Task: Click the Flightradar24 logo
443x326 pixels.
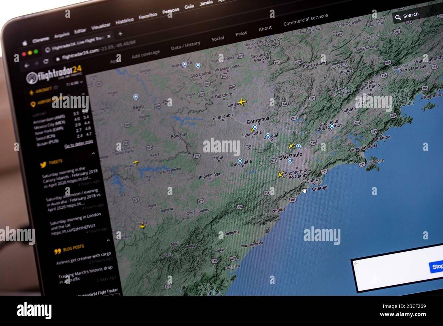Action: (54, 75)
